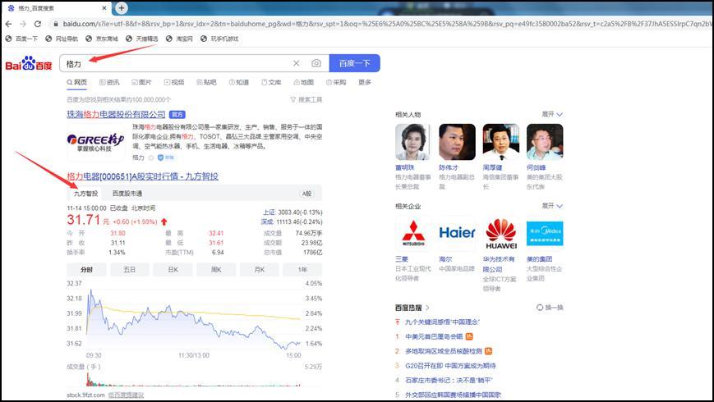Clear the search box with the X icon
This screenshot has width=714, height=402.
pos(296,63)
